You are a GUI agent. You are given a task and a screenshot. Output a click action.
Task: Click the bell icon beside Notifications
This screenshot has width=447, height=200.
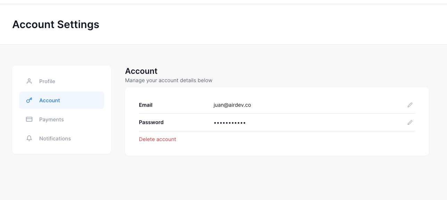click(x=29, y=138)
